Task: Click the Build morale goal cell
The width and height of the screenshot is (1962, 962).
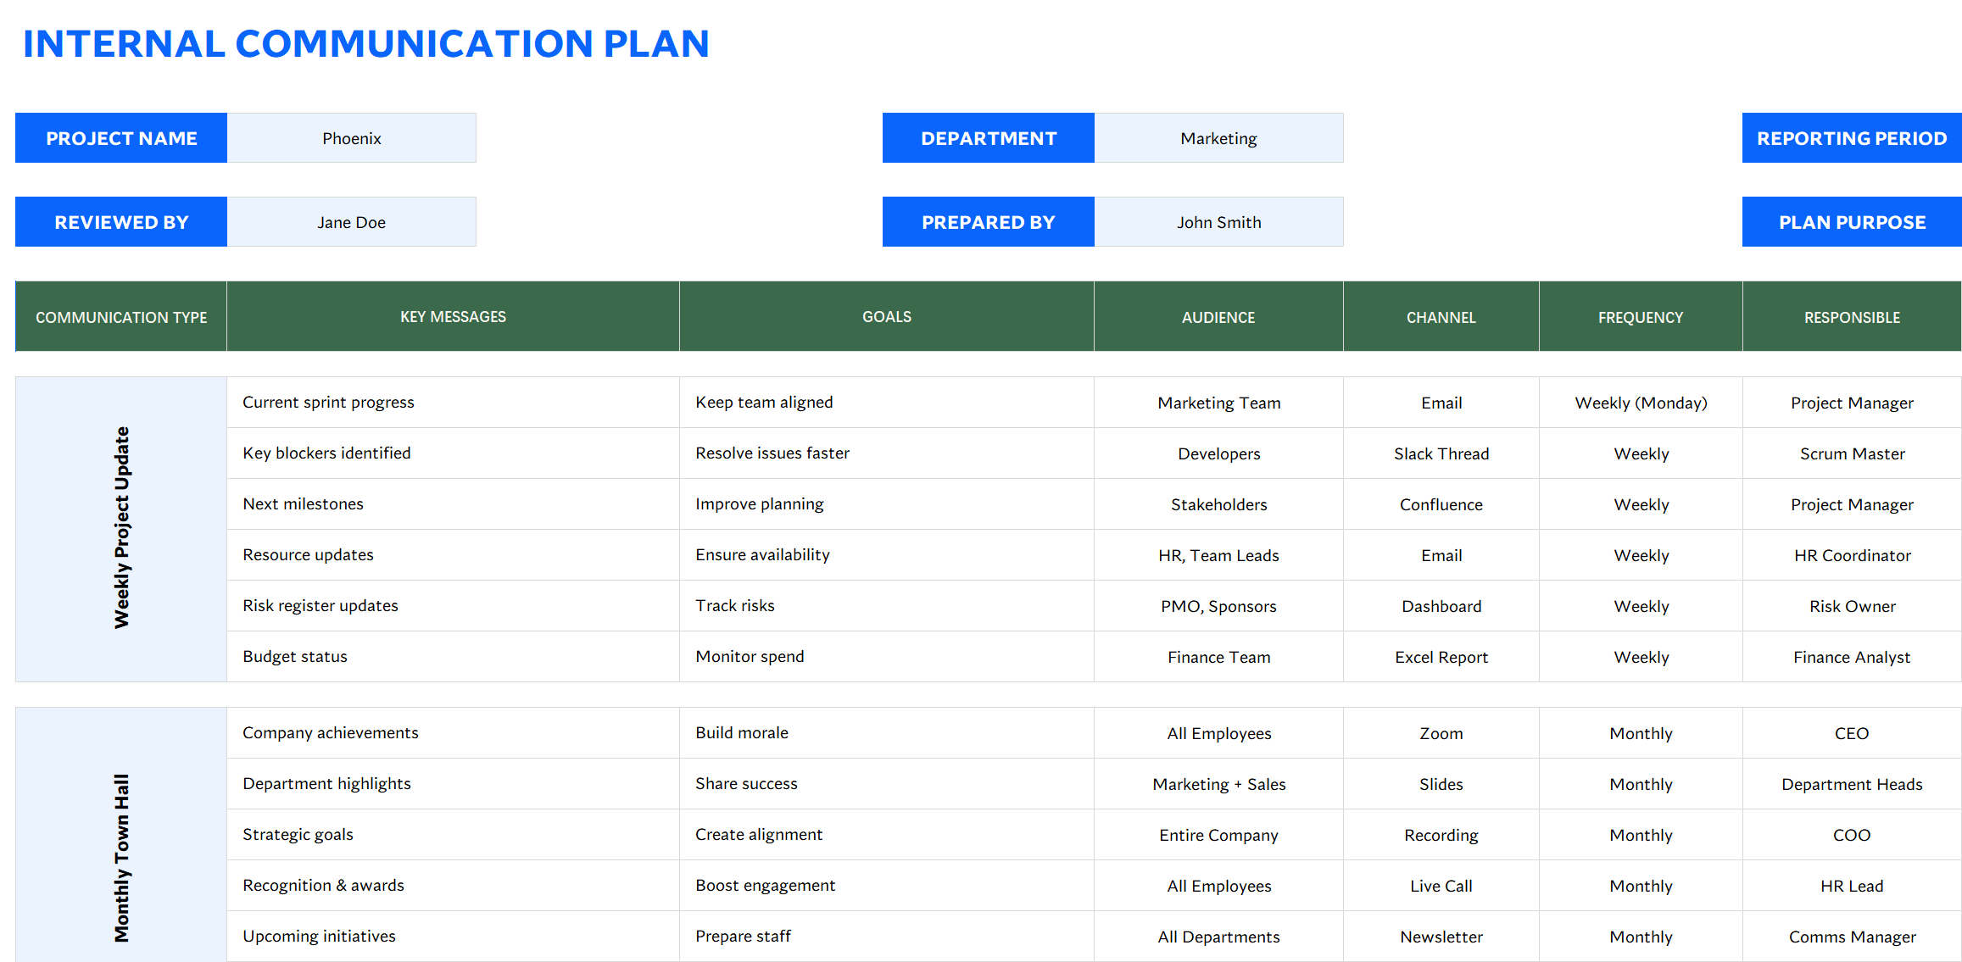Action: 887,733
